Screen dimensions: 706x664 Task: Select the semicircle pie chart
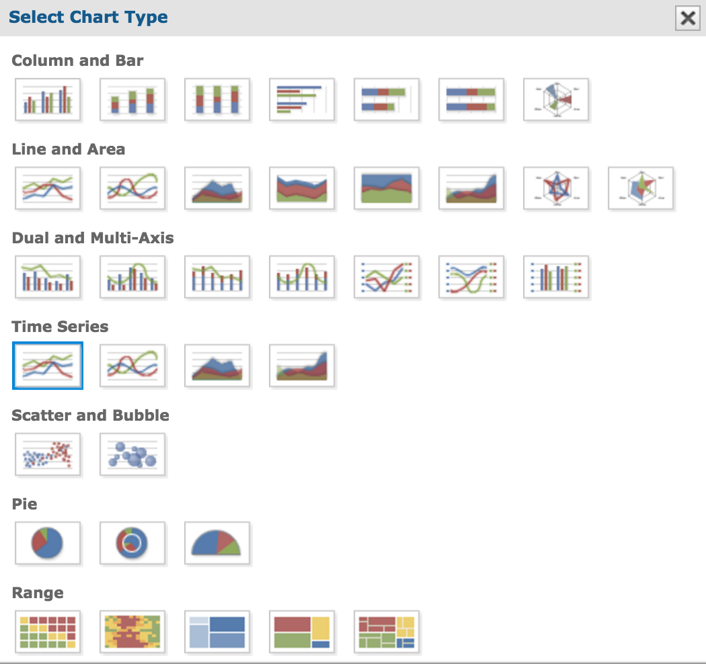tap(217, 543)
